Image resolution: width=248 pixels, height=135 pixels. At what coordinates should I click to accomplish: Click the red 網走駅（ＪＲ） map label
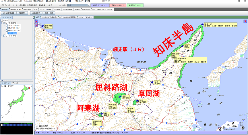click(129, 50)
